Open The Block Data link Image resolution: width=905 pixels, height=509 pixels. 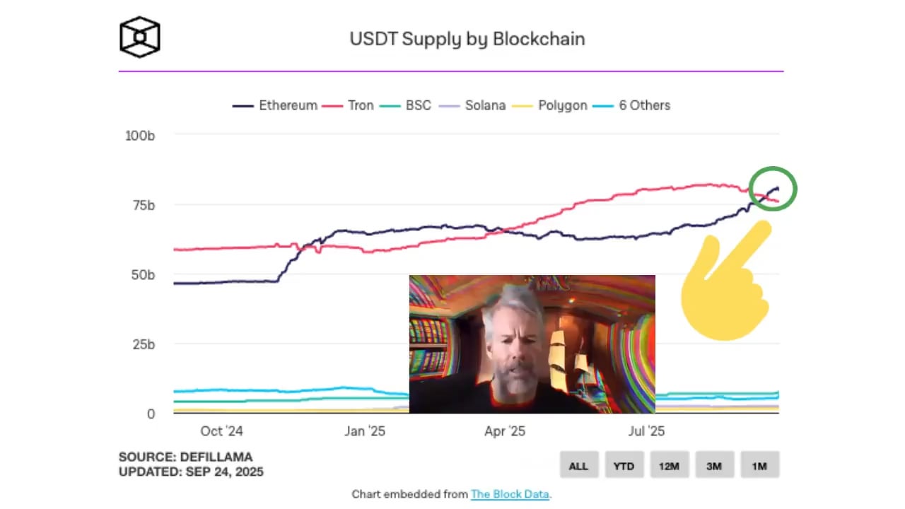tap(510, 494)
